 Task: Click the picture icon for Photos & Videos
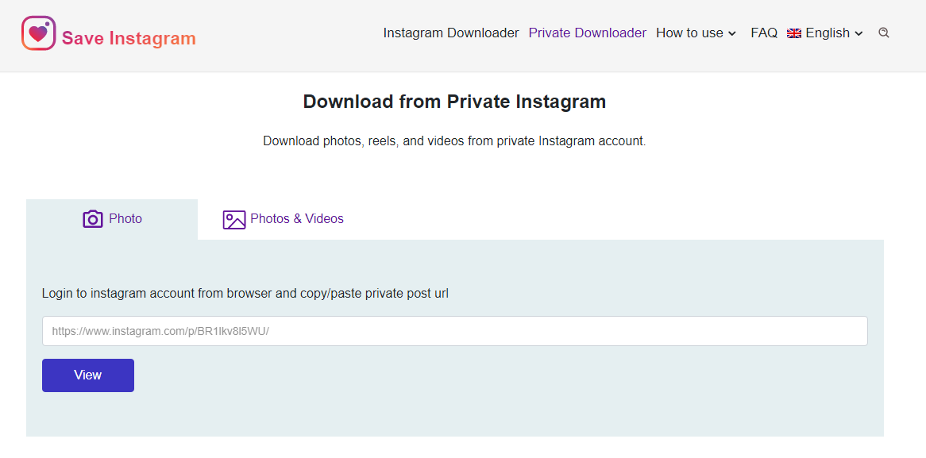[x=234, y=220]
